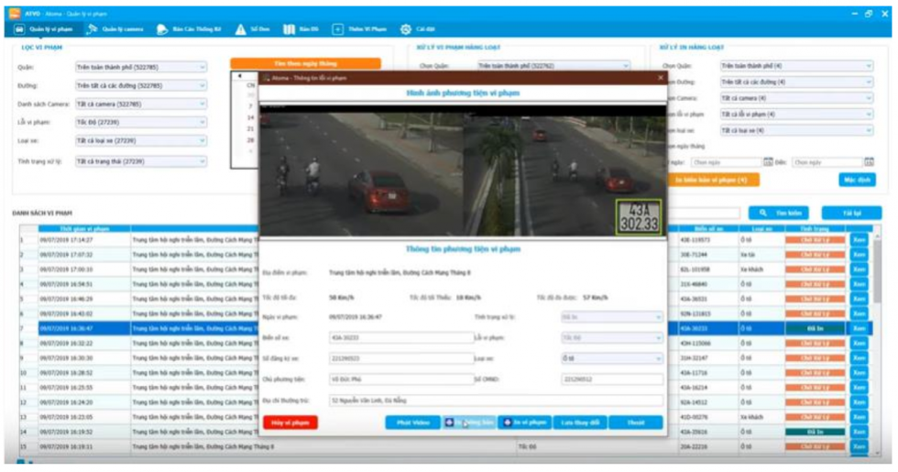Click the Phát Video button
Screen dimensions: 898x472
pyautogui.click(x=413, y=423)
